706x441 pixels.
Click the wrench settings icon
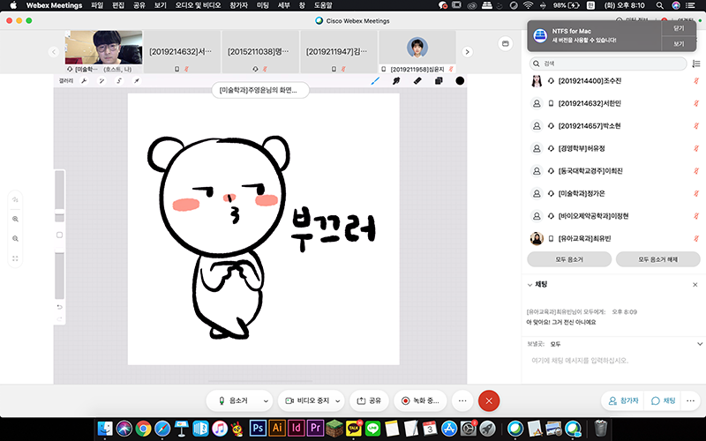pyautogui.click(x=84, y=81)
